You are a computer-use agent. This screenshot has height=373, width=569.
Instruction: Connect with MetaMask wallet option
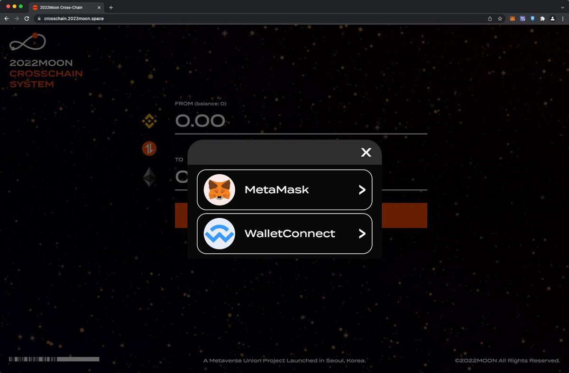(284, 190)
